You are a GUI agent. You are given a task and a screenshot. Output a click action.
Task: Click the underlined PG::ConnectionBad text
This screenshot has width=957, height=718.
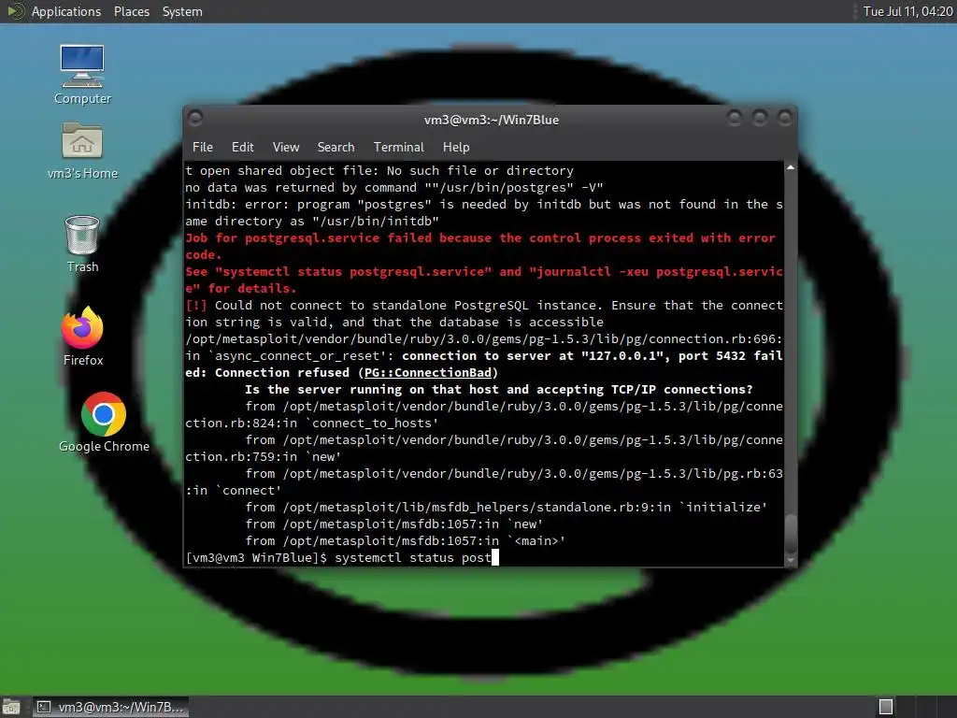coord(427,372)
